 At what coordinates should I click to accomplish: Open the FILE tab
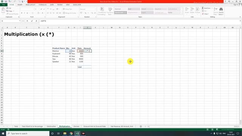tap(4, 5)
